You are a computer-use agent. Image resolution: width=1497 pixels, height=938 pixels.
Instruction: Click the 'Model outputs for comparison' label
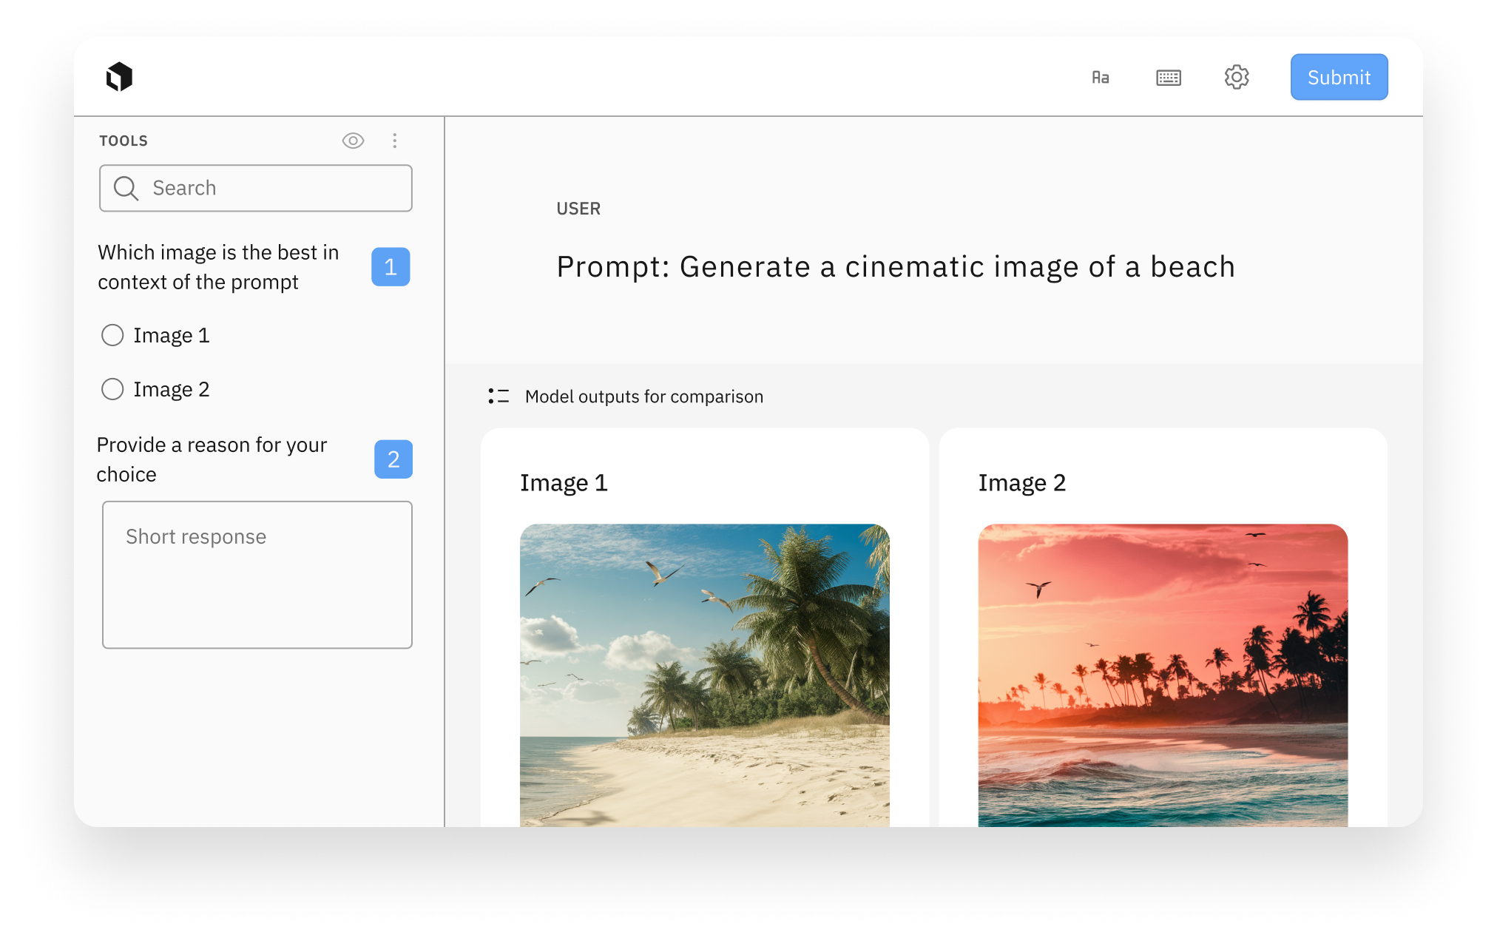click(x=643, y=397)
